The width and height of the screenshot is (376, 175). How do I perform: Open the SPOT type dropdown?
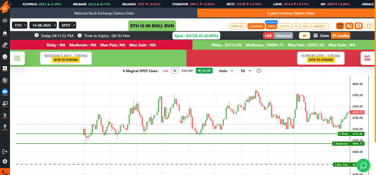point(68,25)
